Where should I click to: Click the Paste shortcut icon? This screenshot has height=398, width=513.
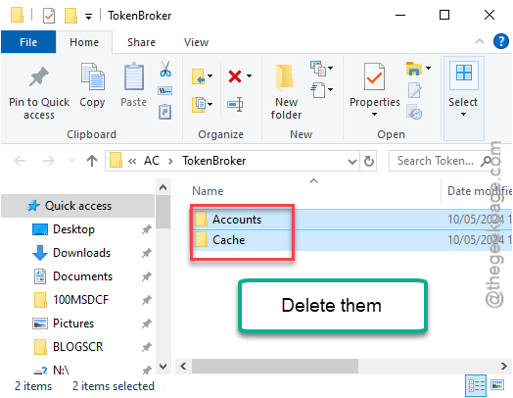(x=164, y=112)
